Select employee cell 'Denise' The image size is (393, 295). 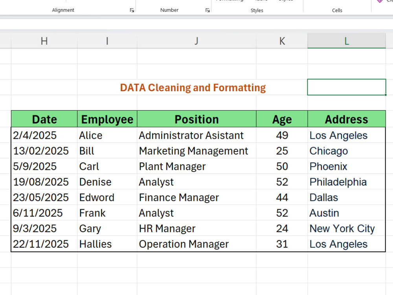107,182
